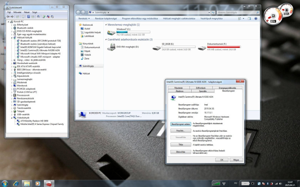Click Mégse in the properties dialog
The image size is (300, 187).
tap(236, 160)
